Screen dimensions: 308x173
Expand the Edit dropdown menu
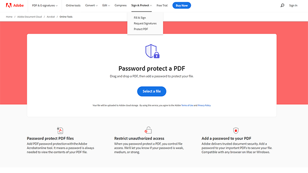coord(106,6)
